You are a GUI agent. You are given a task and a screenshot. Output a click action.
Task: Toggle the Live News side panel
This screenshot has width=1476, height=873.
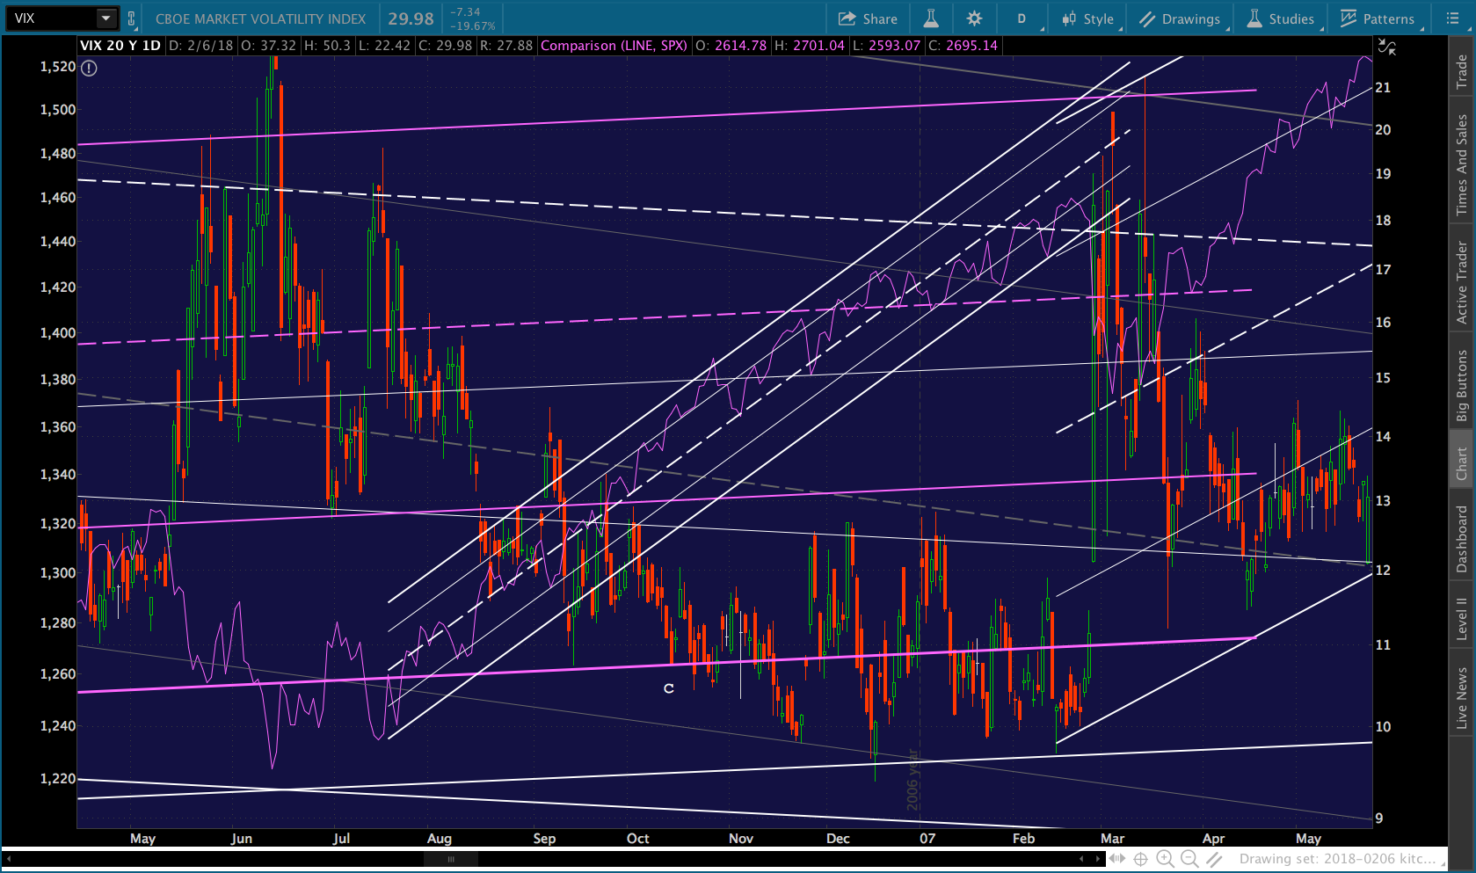click(x=1461, y=698)
